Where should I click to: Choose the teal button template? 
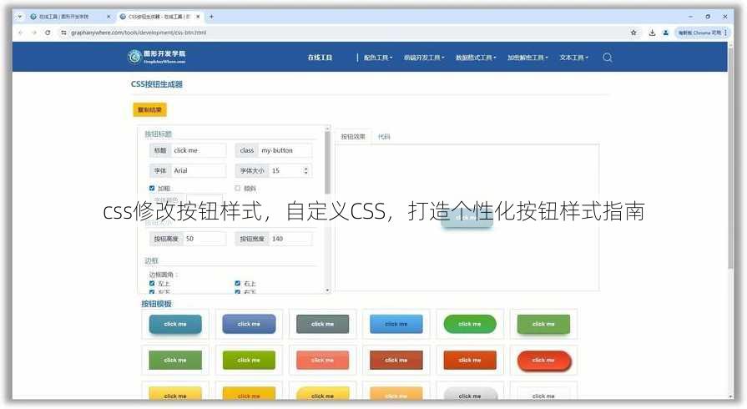[175, 324]
